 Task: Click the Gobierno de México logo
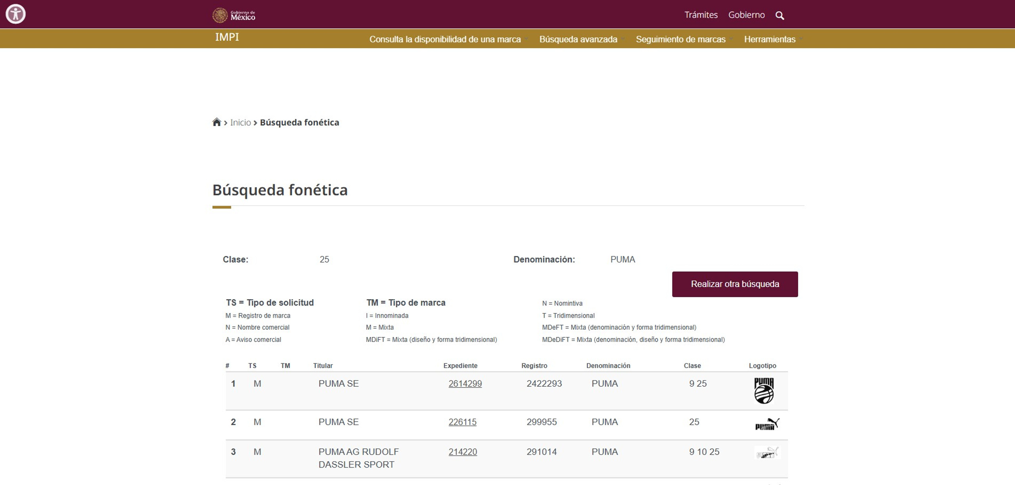click(x=234, y=15)
